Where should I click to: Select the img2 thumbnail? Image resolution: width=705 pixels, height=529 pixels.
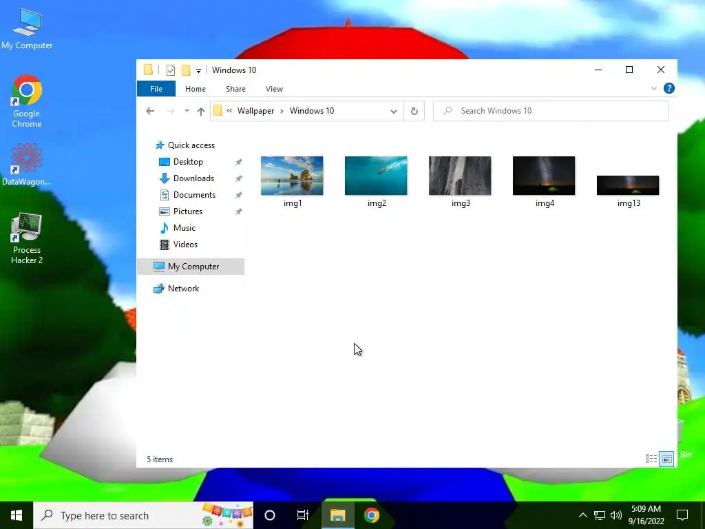tap(376, 176)
